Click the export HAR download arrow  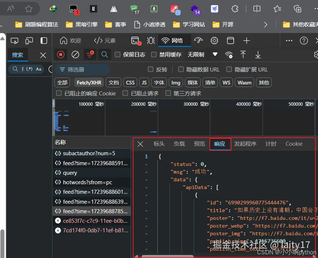(258, 55)
